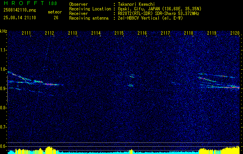Screen dimensions: 243x154
Task: Click the 2114 time marker
Action: pos(96,33)
